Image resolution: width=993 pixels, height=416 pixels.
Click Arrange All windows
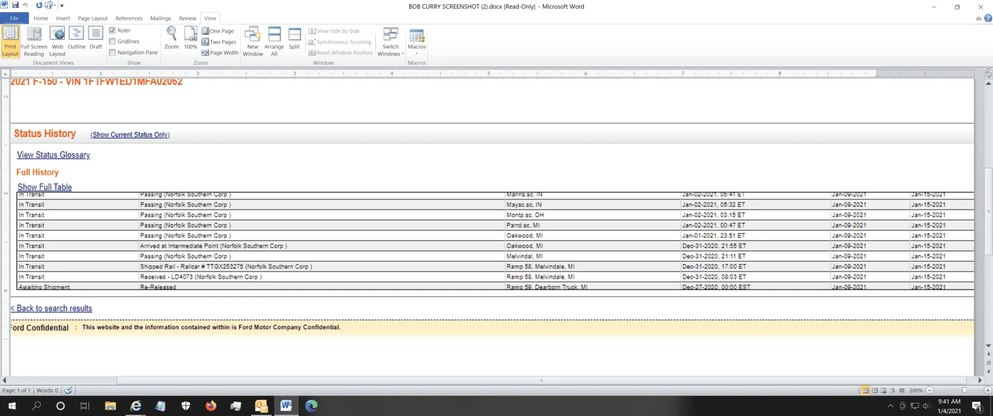point(274,41)
